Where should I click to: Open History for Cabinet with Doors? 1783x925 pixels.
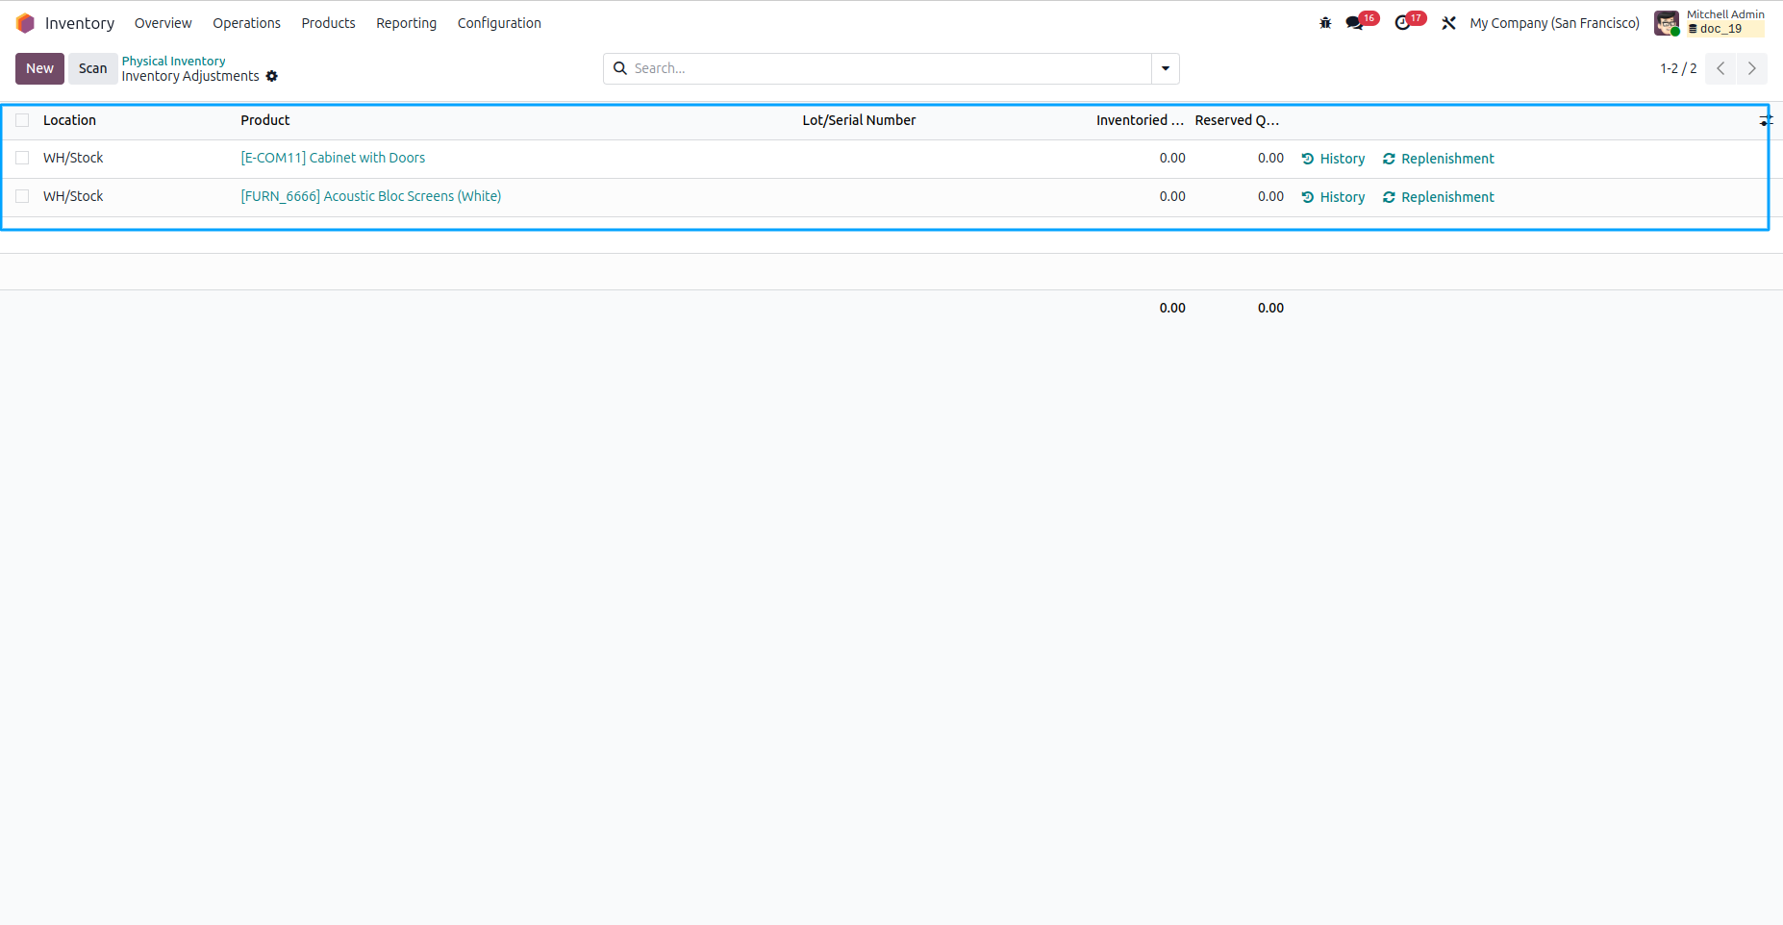coord(1333,159)
